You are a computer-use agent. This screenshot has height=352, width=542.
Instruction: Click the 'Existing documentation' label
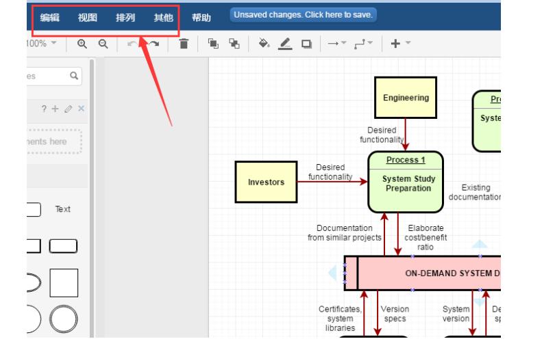(475, 192)
